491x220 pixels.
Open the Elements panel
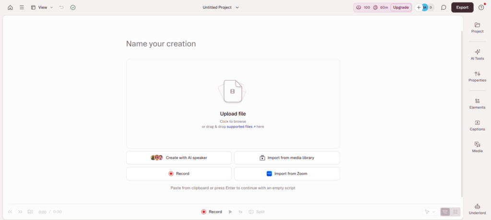[477, 104]
